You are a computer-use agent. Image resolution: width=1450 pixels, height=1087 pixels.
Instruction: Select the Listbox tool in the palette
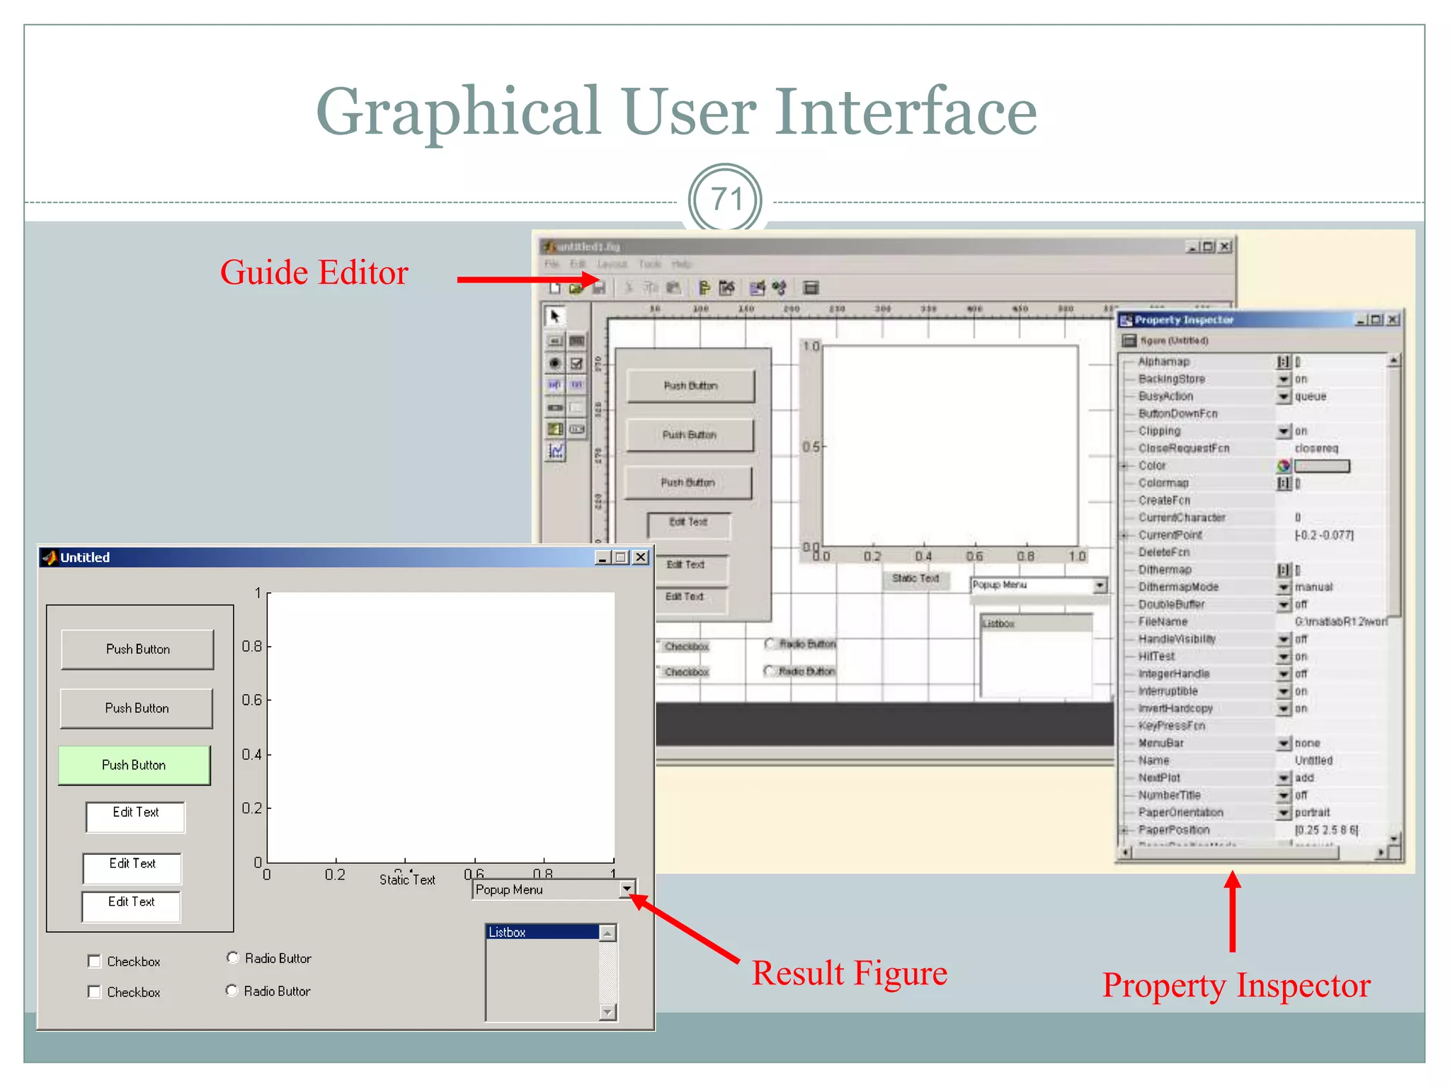point(555,429)
